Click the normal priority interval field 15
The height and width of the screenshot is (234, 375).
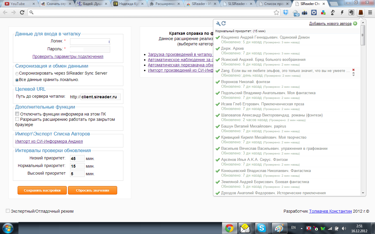coord(77,166)
